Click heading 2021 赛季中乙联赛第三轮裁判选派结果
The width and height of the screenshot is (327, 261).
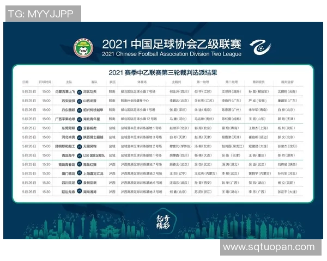point(163,72)
